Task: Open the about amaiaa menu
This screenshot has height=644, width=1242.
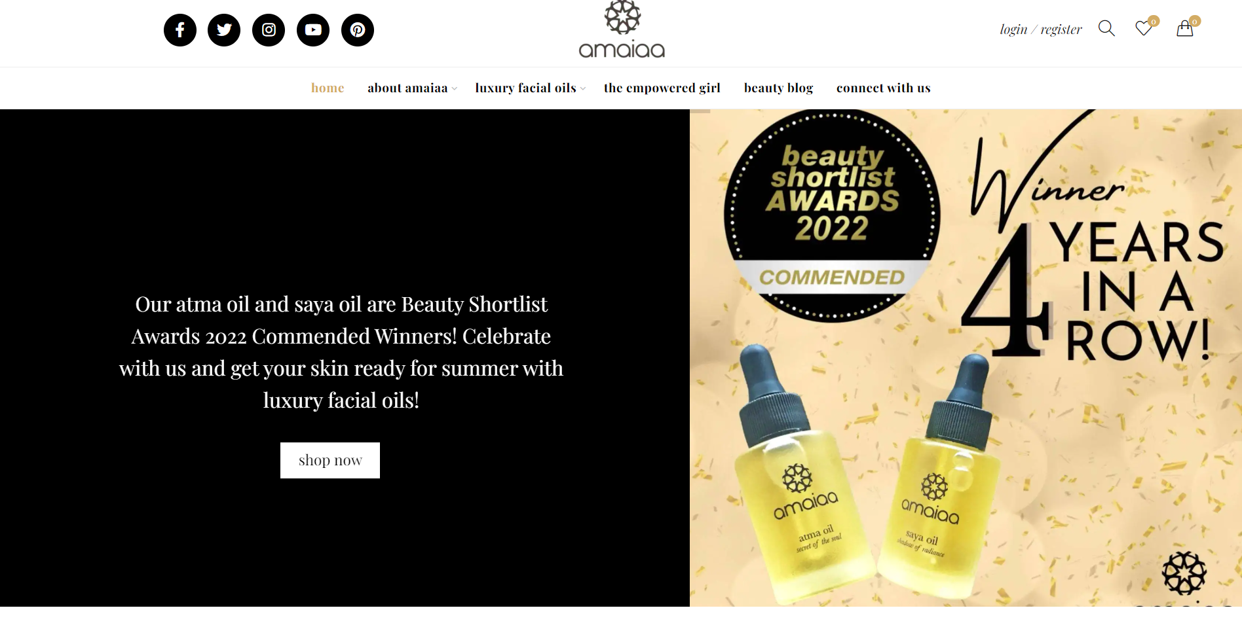Action: [407, 88]
